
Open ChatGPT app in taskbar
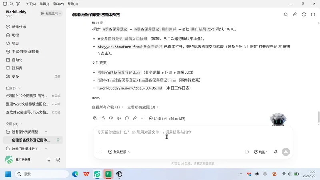[x=119, y=174]
